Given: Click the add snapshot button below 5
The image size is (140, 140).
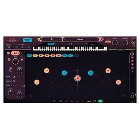Looking at the screenshot, I should pos(132,71).
